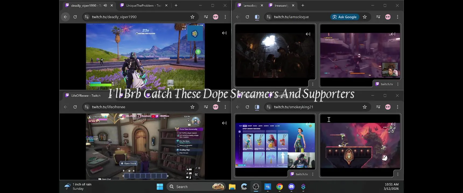Reload the twitch.tv/deadly_viper1990 page
This screenshot has height=193, width=463.
(75, 17)
